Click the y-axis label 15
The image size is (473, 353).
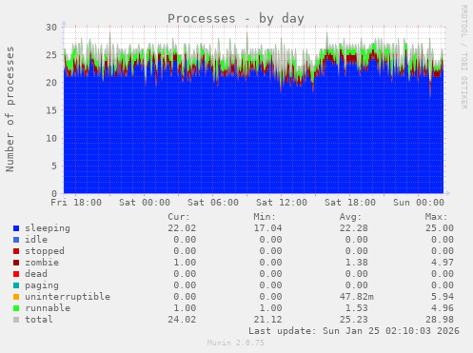click(51, 110)
